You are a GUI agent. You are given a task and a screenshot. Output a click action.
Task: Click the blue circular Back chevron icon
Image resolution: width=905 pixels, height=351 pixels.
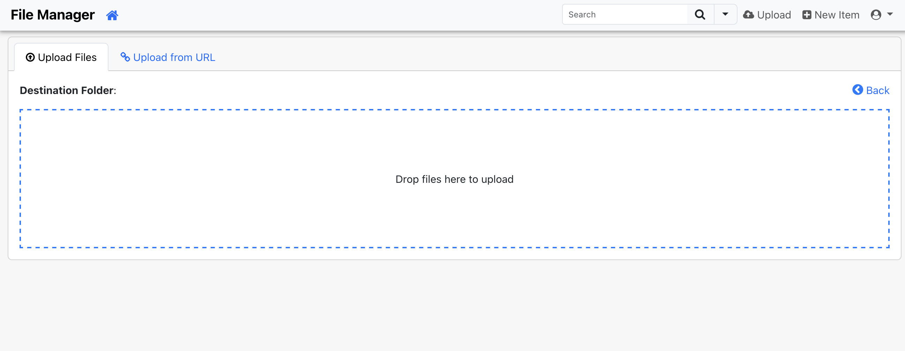point(857,90)
